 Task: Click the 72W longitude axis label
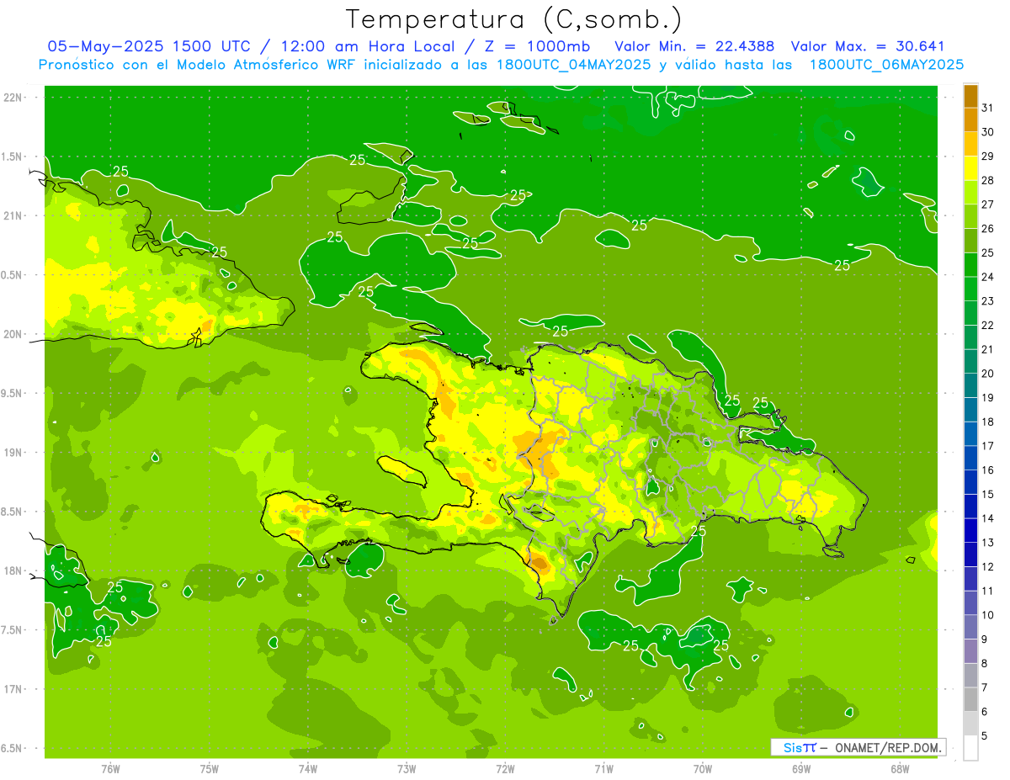click(x=505, y=769)
